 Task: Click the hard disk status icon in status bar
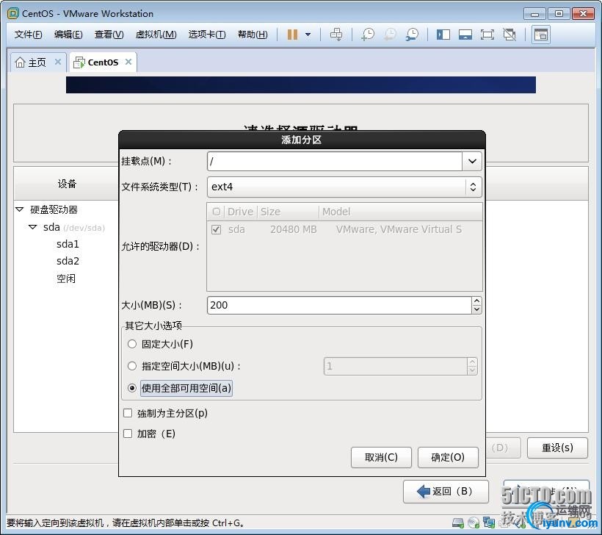(x=458, y=523)
